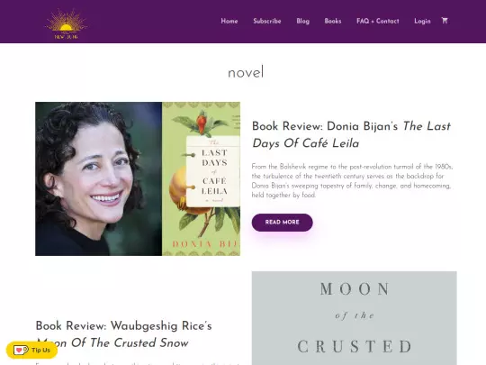Visit the FAQ + Contact page
This screenshot has width=486, height=365.
(x=378, y=21)
